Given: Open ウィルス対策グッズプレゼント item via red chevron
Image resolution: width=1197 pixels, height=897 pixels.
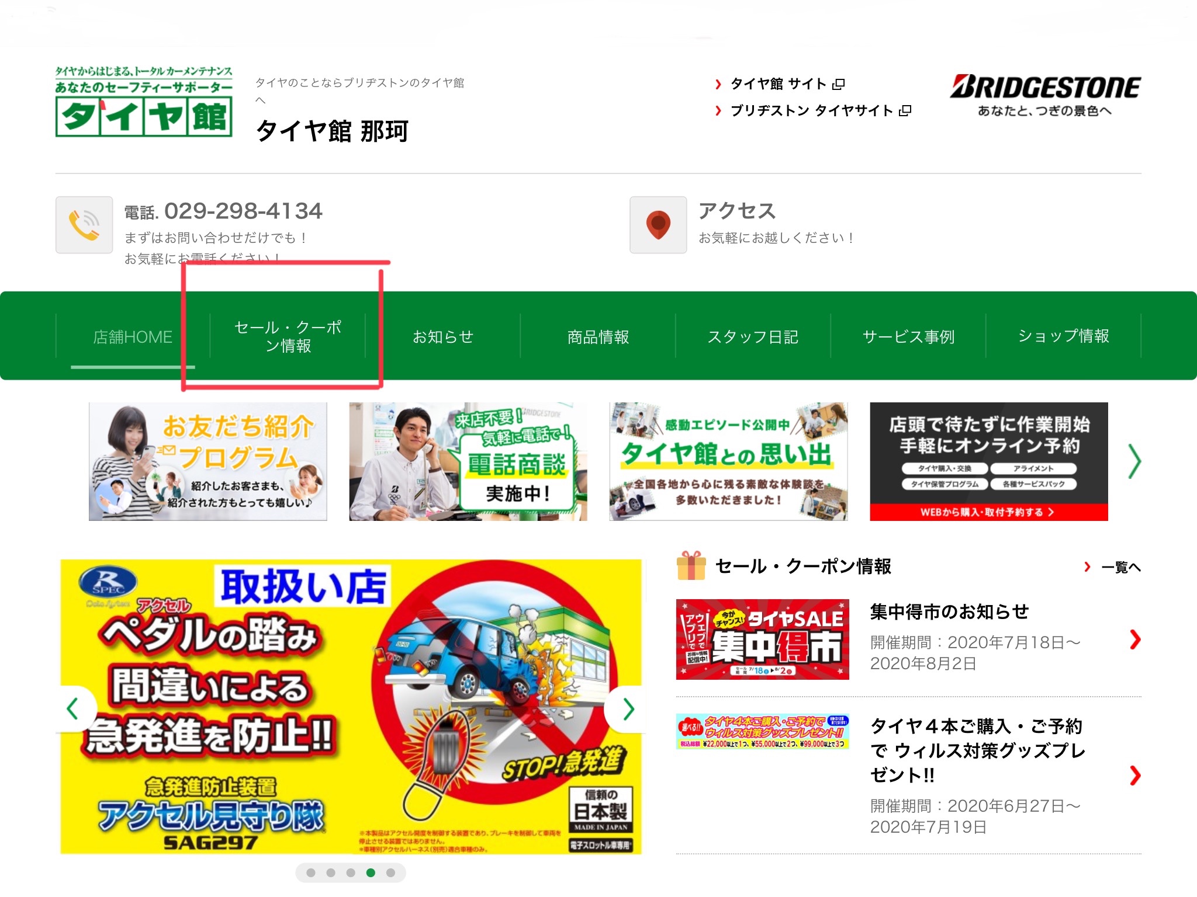Looking at the screenshot, I should [x=1134, y=776].
